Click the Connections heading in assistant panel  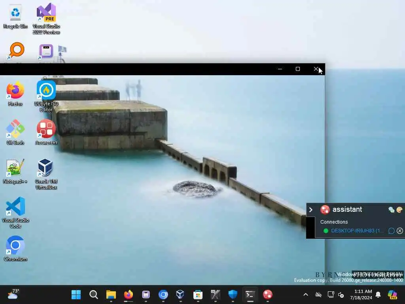(334, 222)
